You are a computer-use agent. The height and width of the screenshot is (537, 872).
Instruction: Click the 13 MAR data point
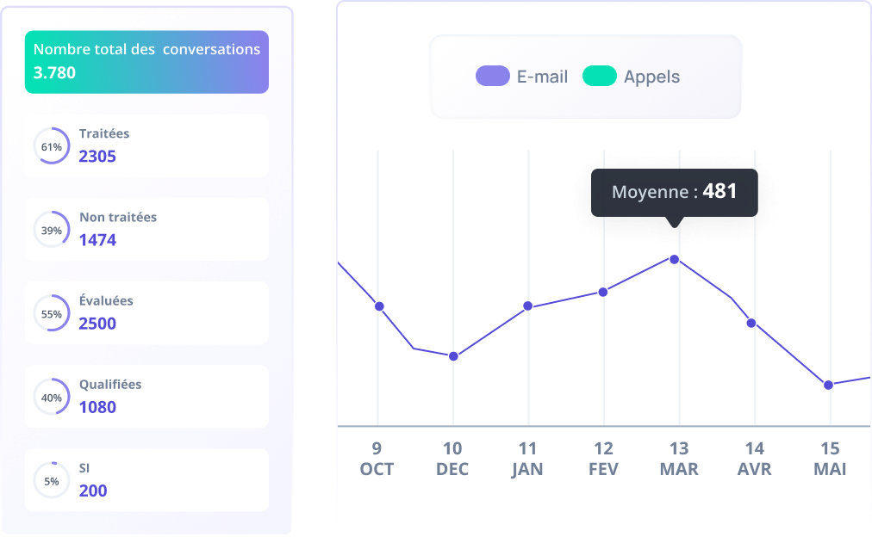[675, 259]
